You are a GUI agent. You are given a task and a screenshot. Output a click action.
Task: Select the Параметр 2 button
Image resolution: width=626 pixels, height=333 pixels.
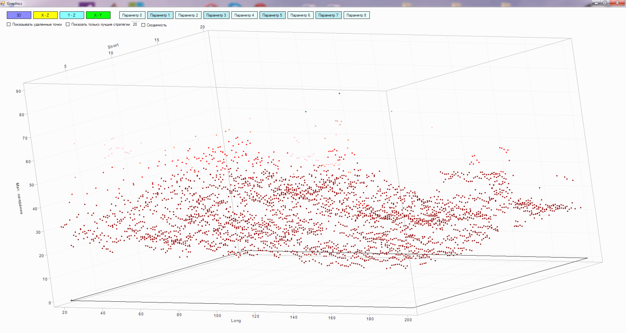click(x=188, y=15)
